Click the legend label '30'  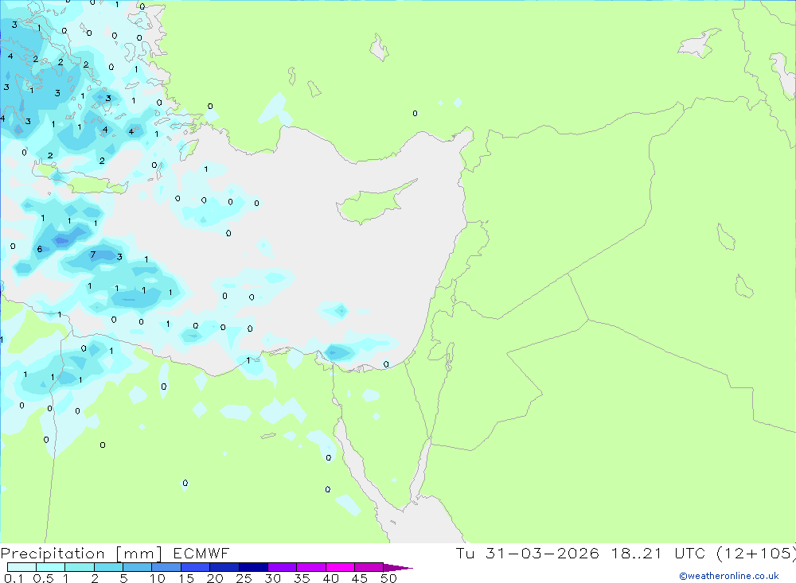coord(273,578)
